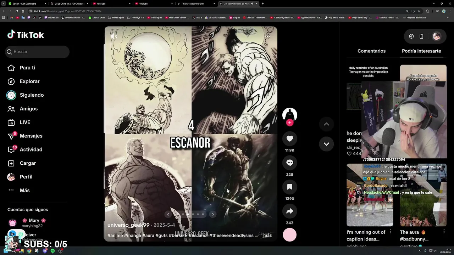This screenshot has width=454, height=255.
Task: Go to previous video arrow
Action: point(326,124)
